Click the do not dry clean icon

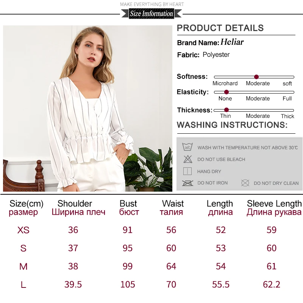[x=245, y=183]
